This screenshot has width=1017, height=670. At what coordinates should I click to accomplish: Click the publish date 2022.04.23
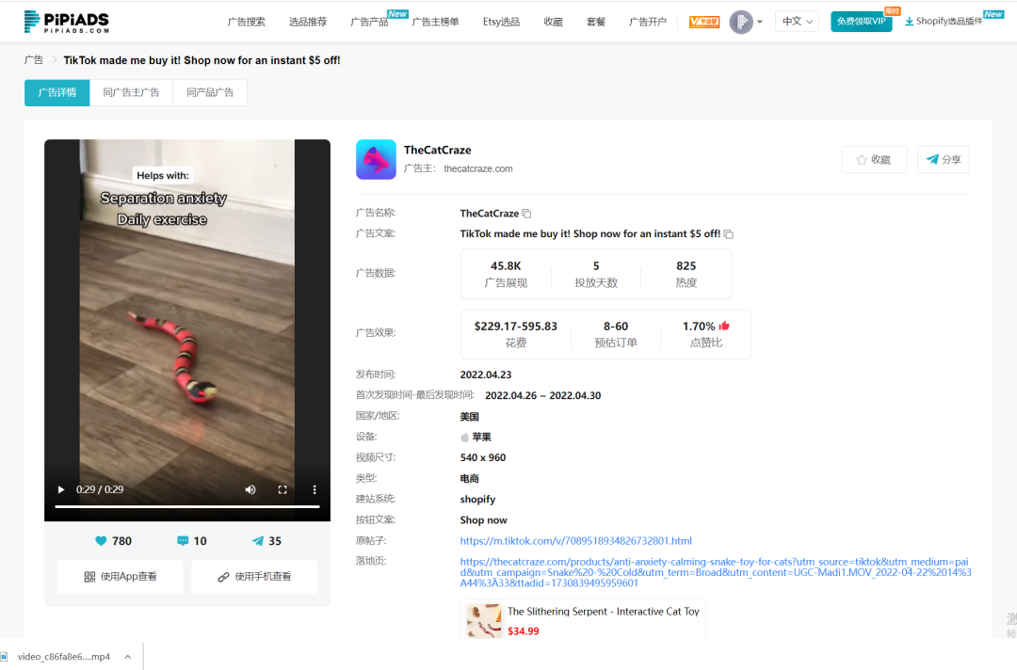click(x=486, y=375)
